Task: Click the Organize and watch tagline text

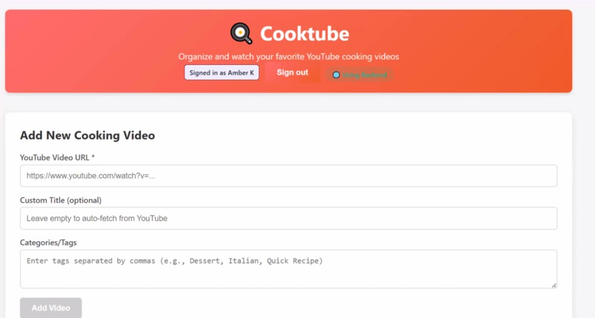Action: (x=289, y=57)
